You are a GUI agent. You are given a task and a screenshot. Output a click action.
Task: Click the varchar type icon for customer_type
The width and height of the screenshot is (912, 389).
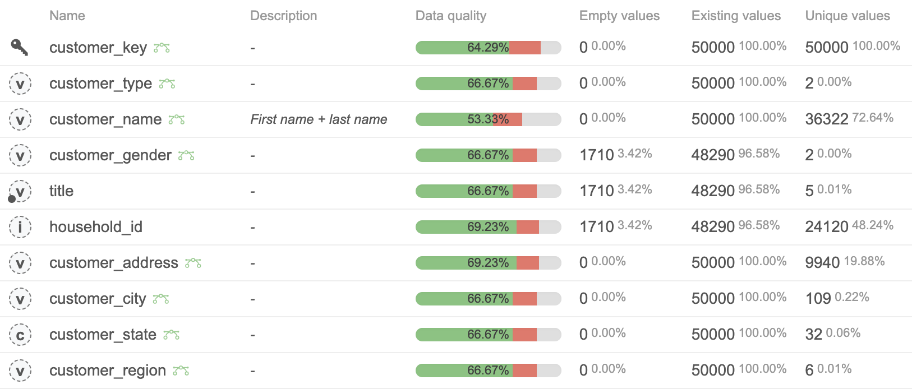20,84
